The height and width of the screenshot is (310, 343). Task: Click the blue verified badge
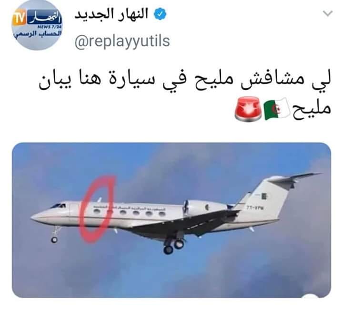pos(160,14)
